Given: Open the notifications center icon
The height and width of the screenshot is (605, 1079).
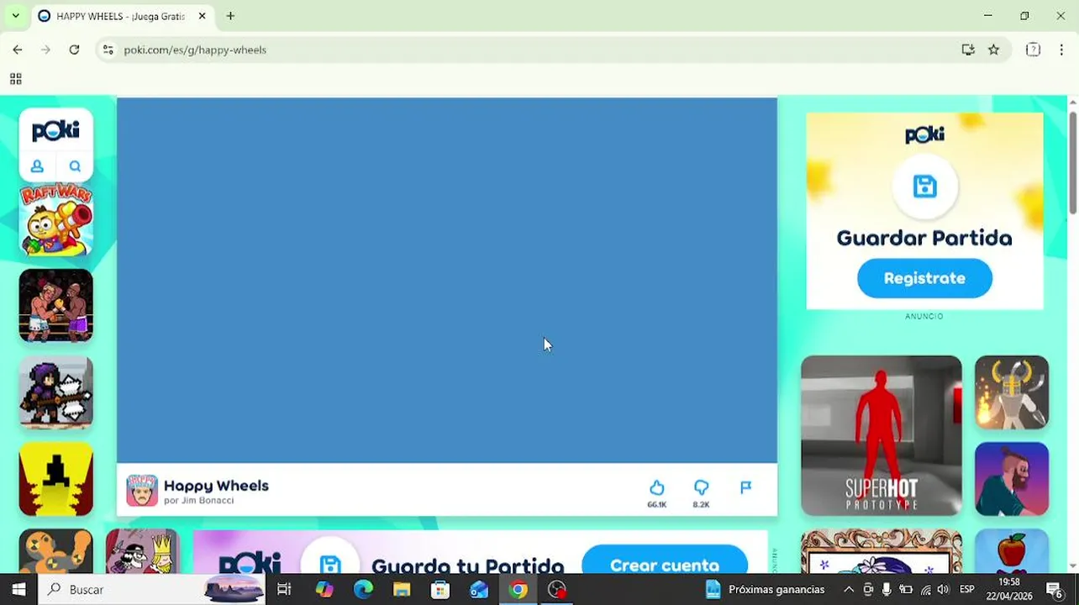Looking at the screenshot, I should point(1055,589).
